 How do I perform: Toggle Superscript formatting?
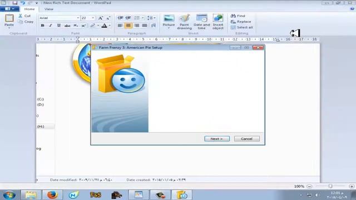pos(83,26)
